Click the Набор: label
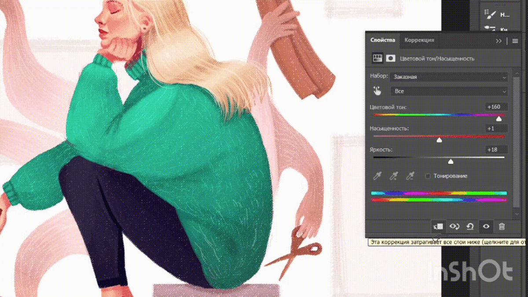Image resolution: width=528 pixels, height=297 pixels. [x=379, y=76]
